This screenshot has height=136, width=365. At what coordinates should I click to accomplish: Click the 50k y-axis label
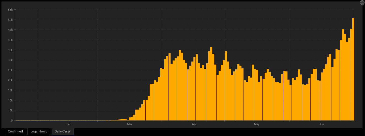10,20
